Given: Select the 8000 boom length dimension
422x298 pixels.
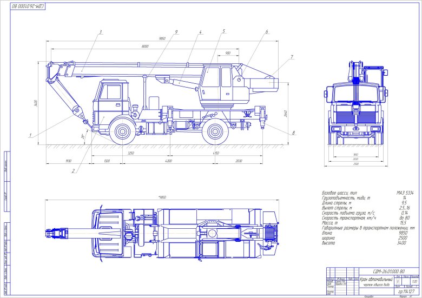Looking at the screenshot, I should (x=144, y=47).
